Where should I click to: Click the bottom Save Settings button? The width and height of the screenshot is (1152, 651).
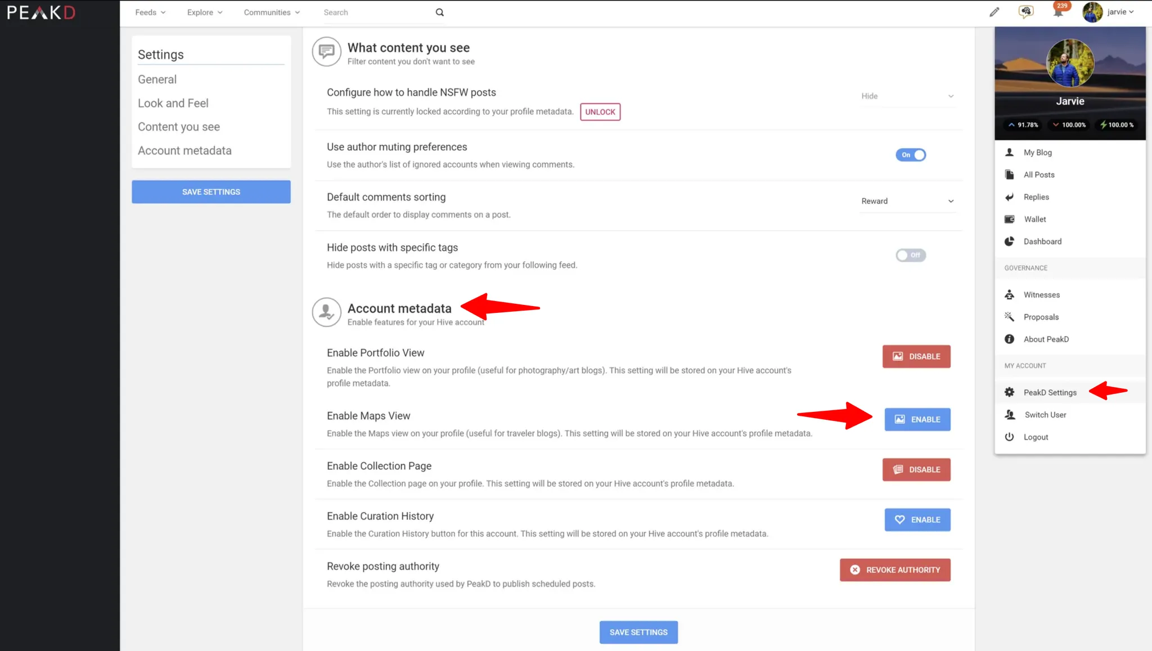638,632
